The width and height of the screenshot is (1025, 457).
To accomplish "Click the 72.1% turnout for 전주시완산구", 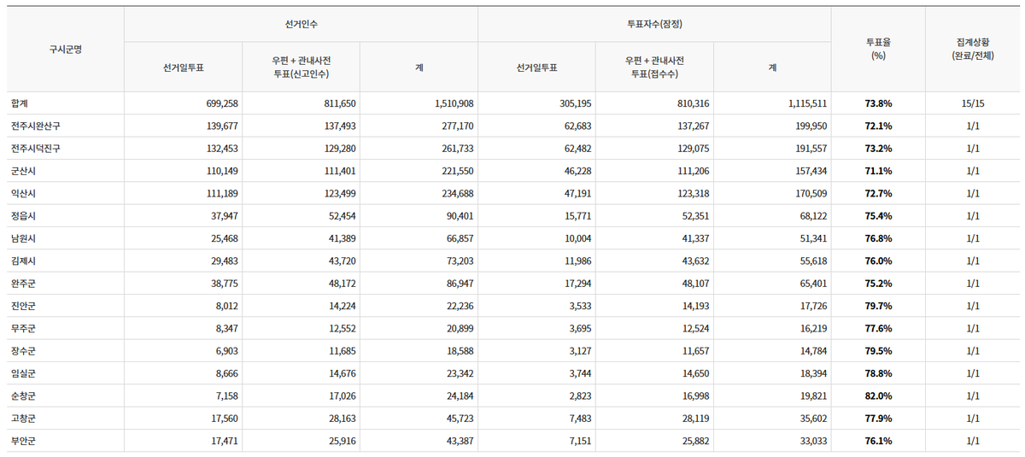I will (878, 126).
